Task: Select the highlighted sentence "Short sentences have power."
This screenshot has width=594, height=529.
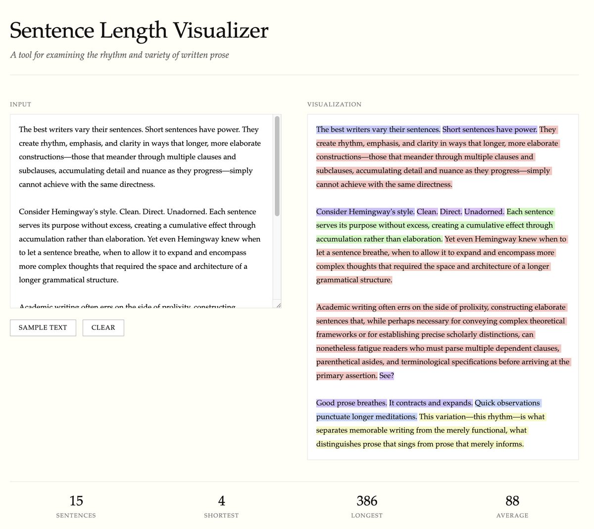Action: tap(489, 130)
